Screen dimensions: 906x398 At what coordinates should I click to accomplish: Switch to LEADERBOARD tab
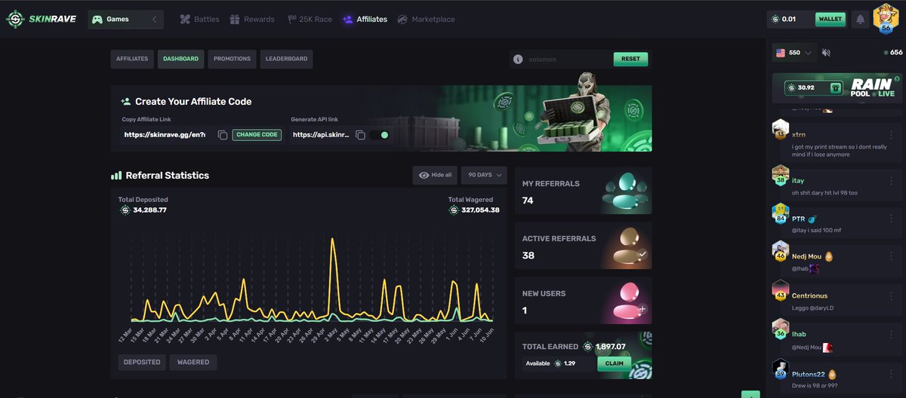[286, 59]
